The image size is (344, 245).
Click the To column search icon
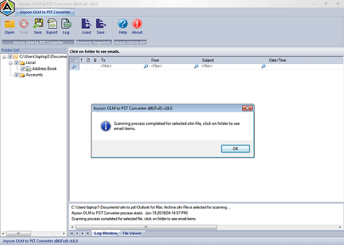(x=146, y=66)
